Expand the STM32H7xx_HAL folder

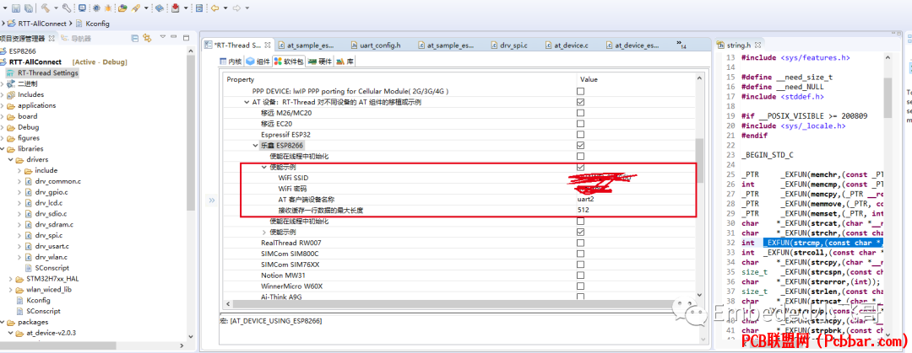click(10, 279)
